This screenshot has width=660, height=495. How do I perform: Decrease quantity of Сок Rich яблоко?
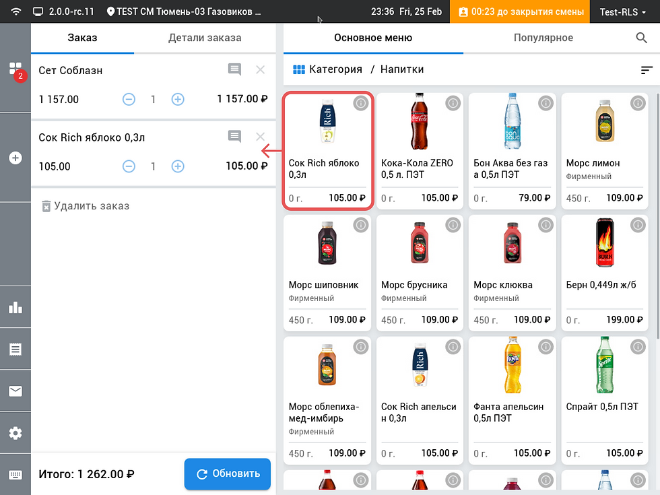129,166
